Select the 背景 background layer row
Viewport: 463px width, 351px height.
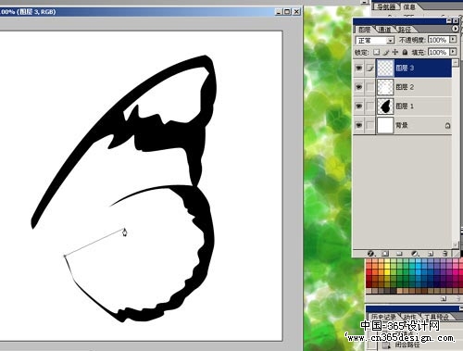[403, 125]
